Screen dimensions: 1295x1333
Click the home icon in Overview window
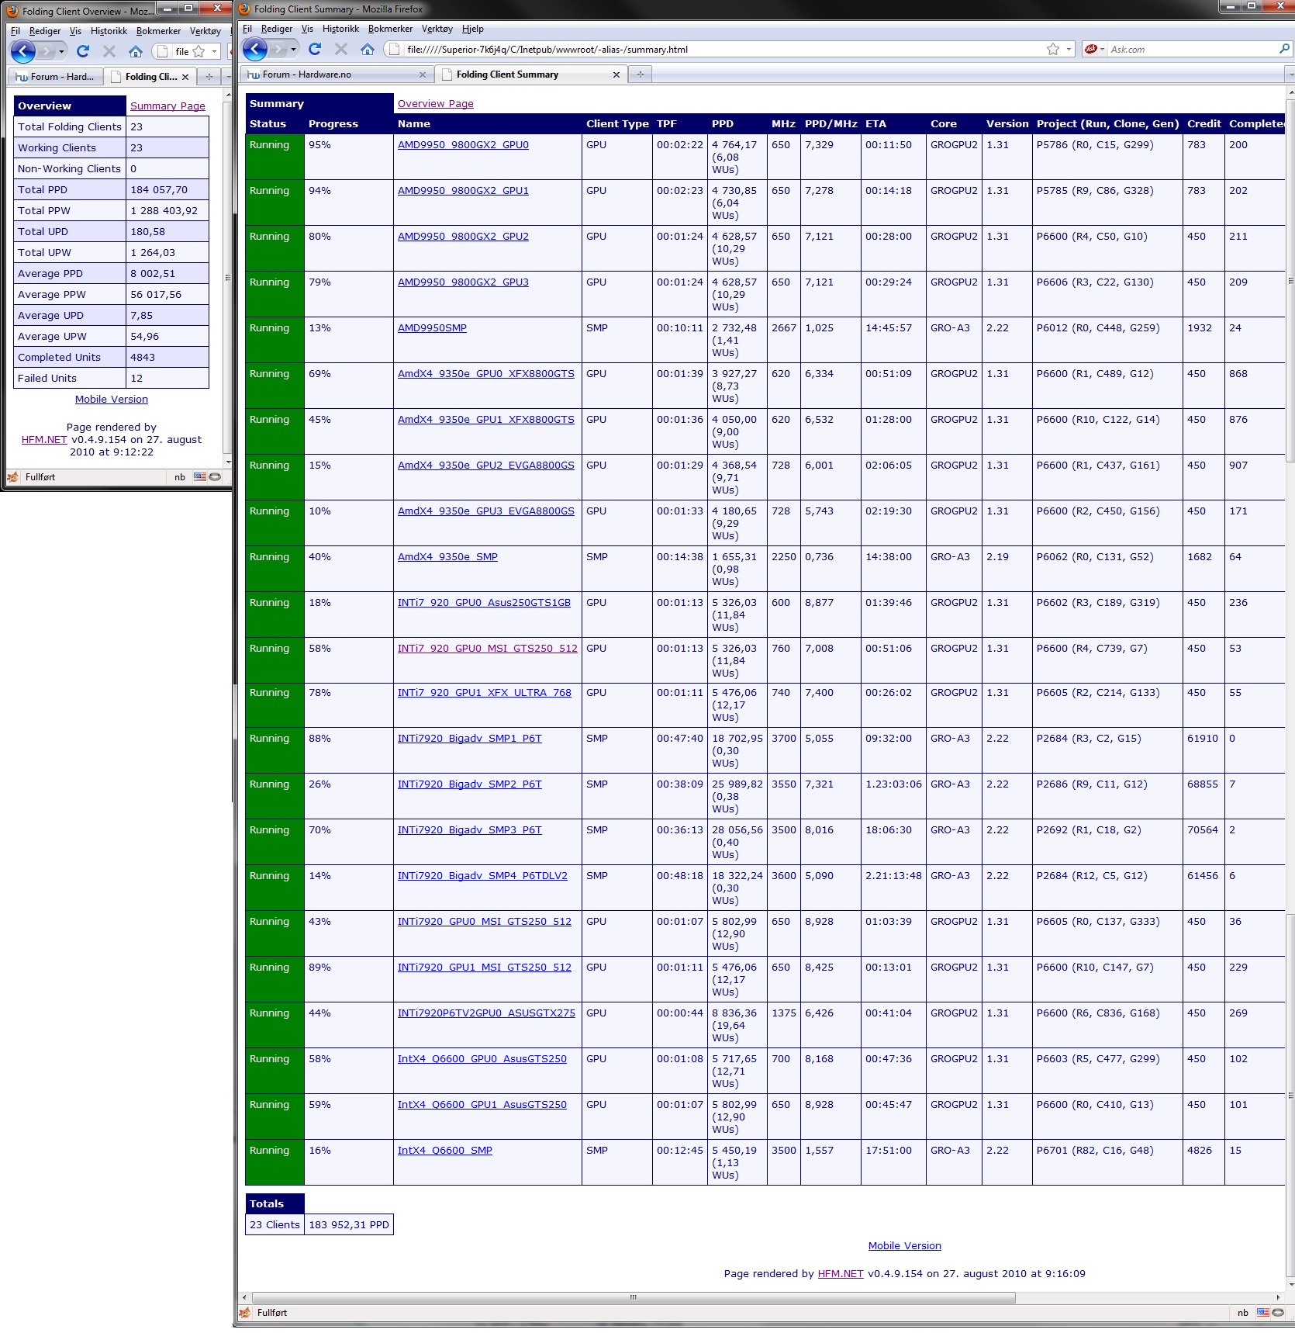136,51
